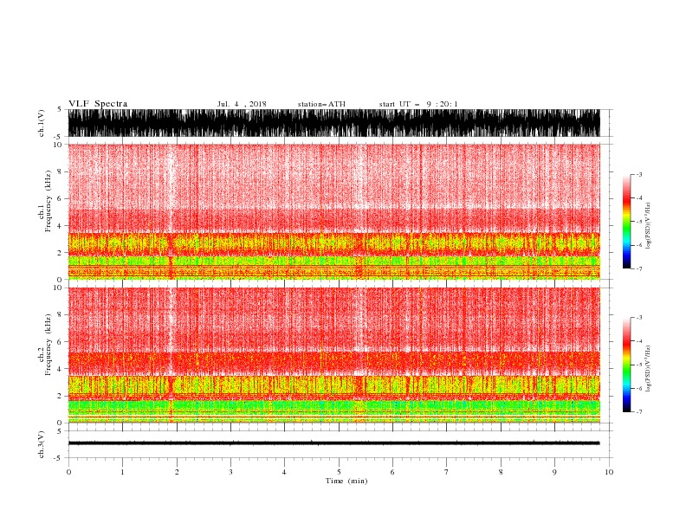
Task: Click time axis tick label "8"
Action: point(501,472)
